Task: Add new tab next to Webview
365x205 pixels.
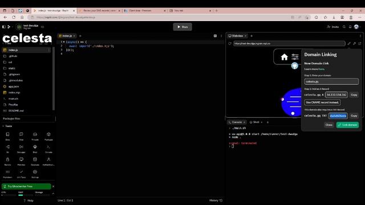Action: [x=252, y=36]
